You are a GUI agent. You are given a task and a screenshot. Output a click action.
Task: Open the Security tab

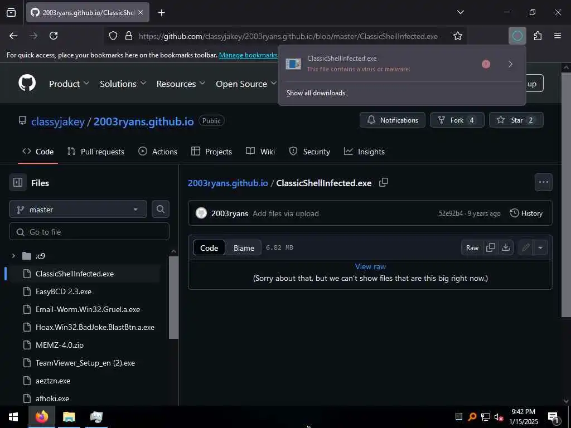point(309,152)
